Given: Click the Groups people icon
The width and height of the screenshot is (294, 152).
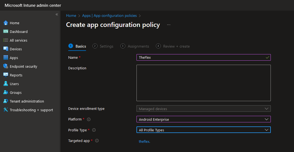Looking at the screenshot, I should pyautogui.click(x=6, y=92).
